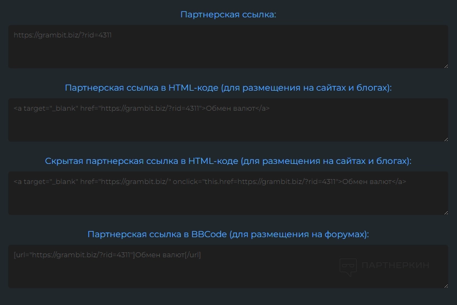Image resolution: width=457 pixels, height=305 pixels.
Task: Click the closing [/url] tag in BBCode field
Action: (x=192, y=255)
